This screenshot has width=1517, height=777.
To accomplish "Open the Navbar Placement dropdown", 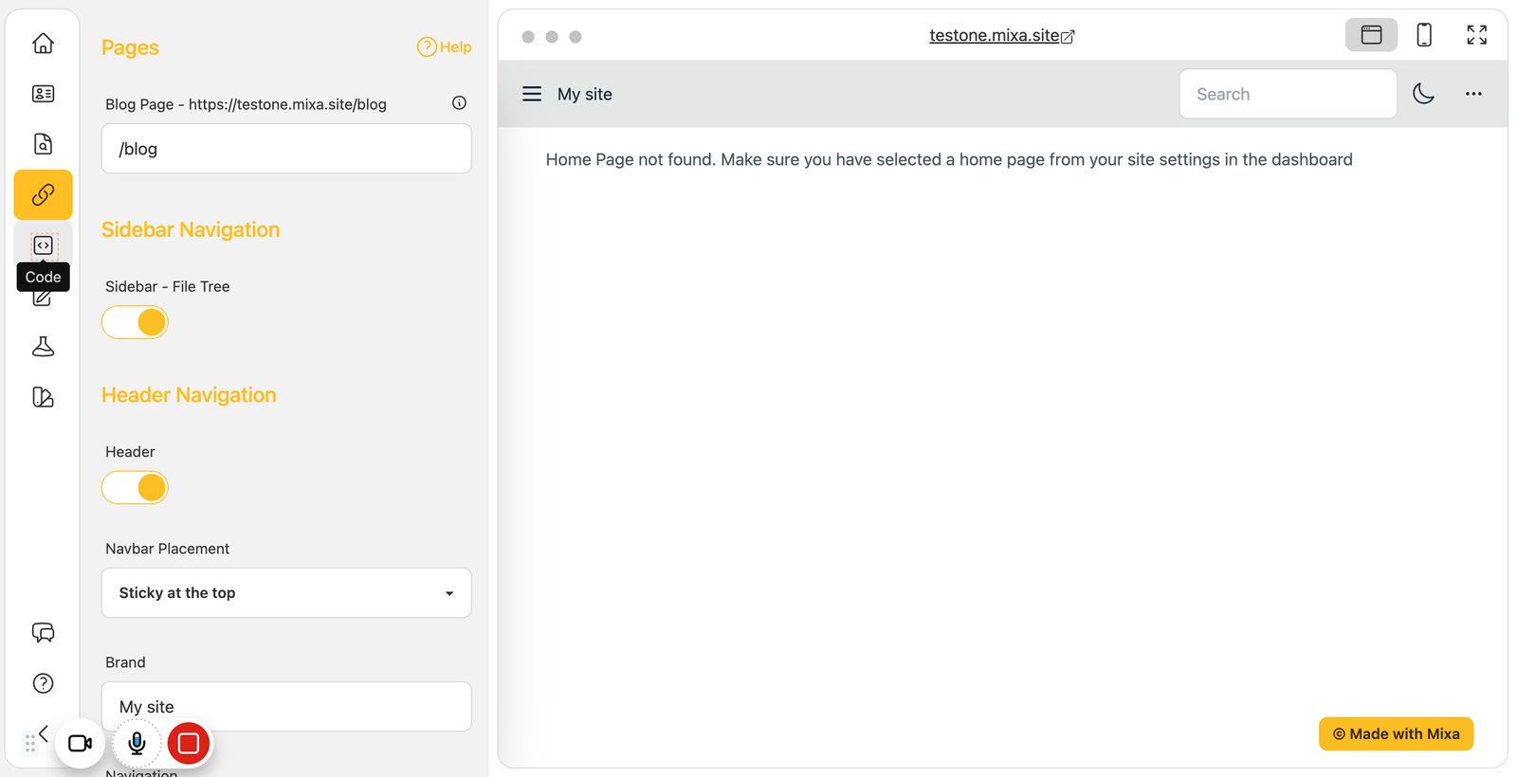I will pyautogui.click(x=286, y=593).
